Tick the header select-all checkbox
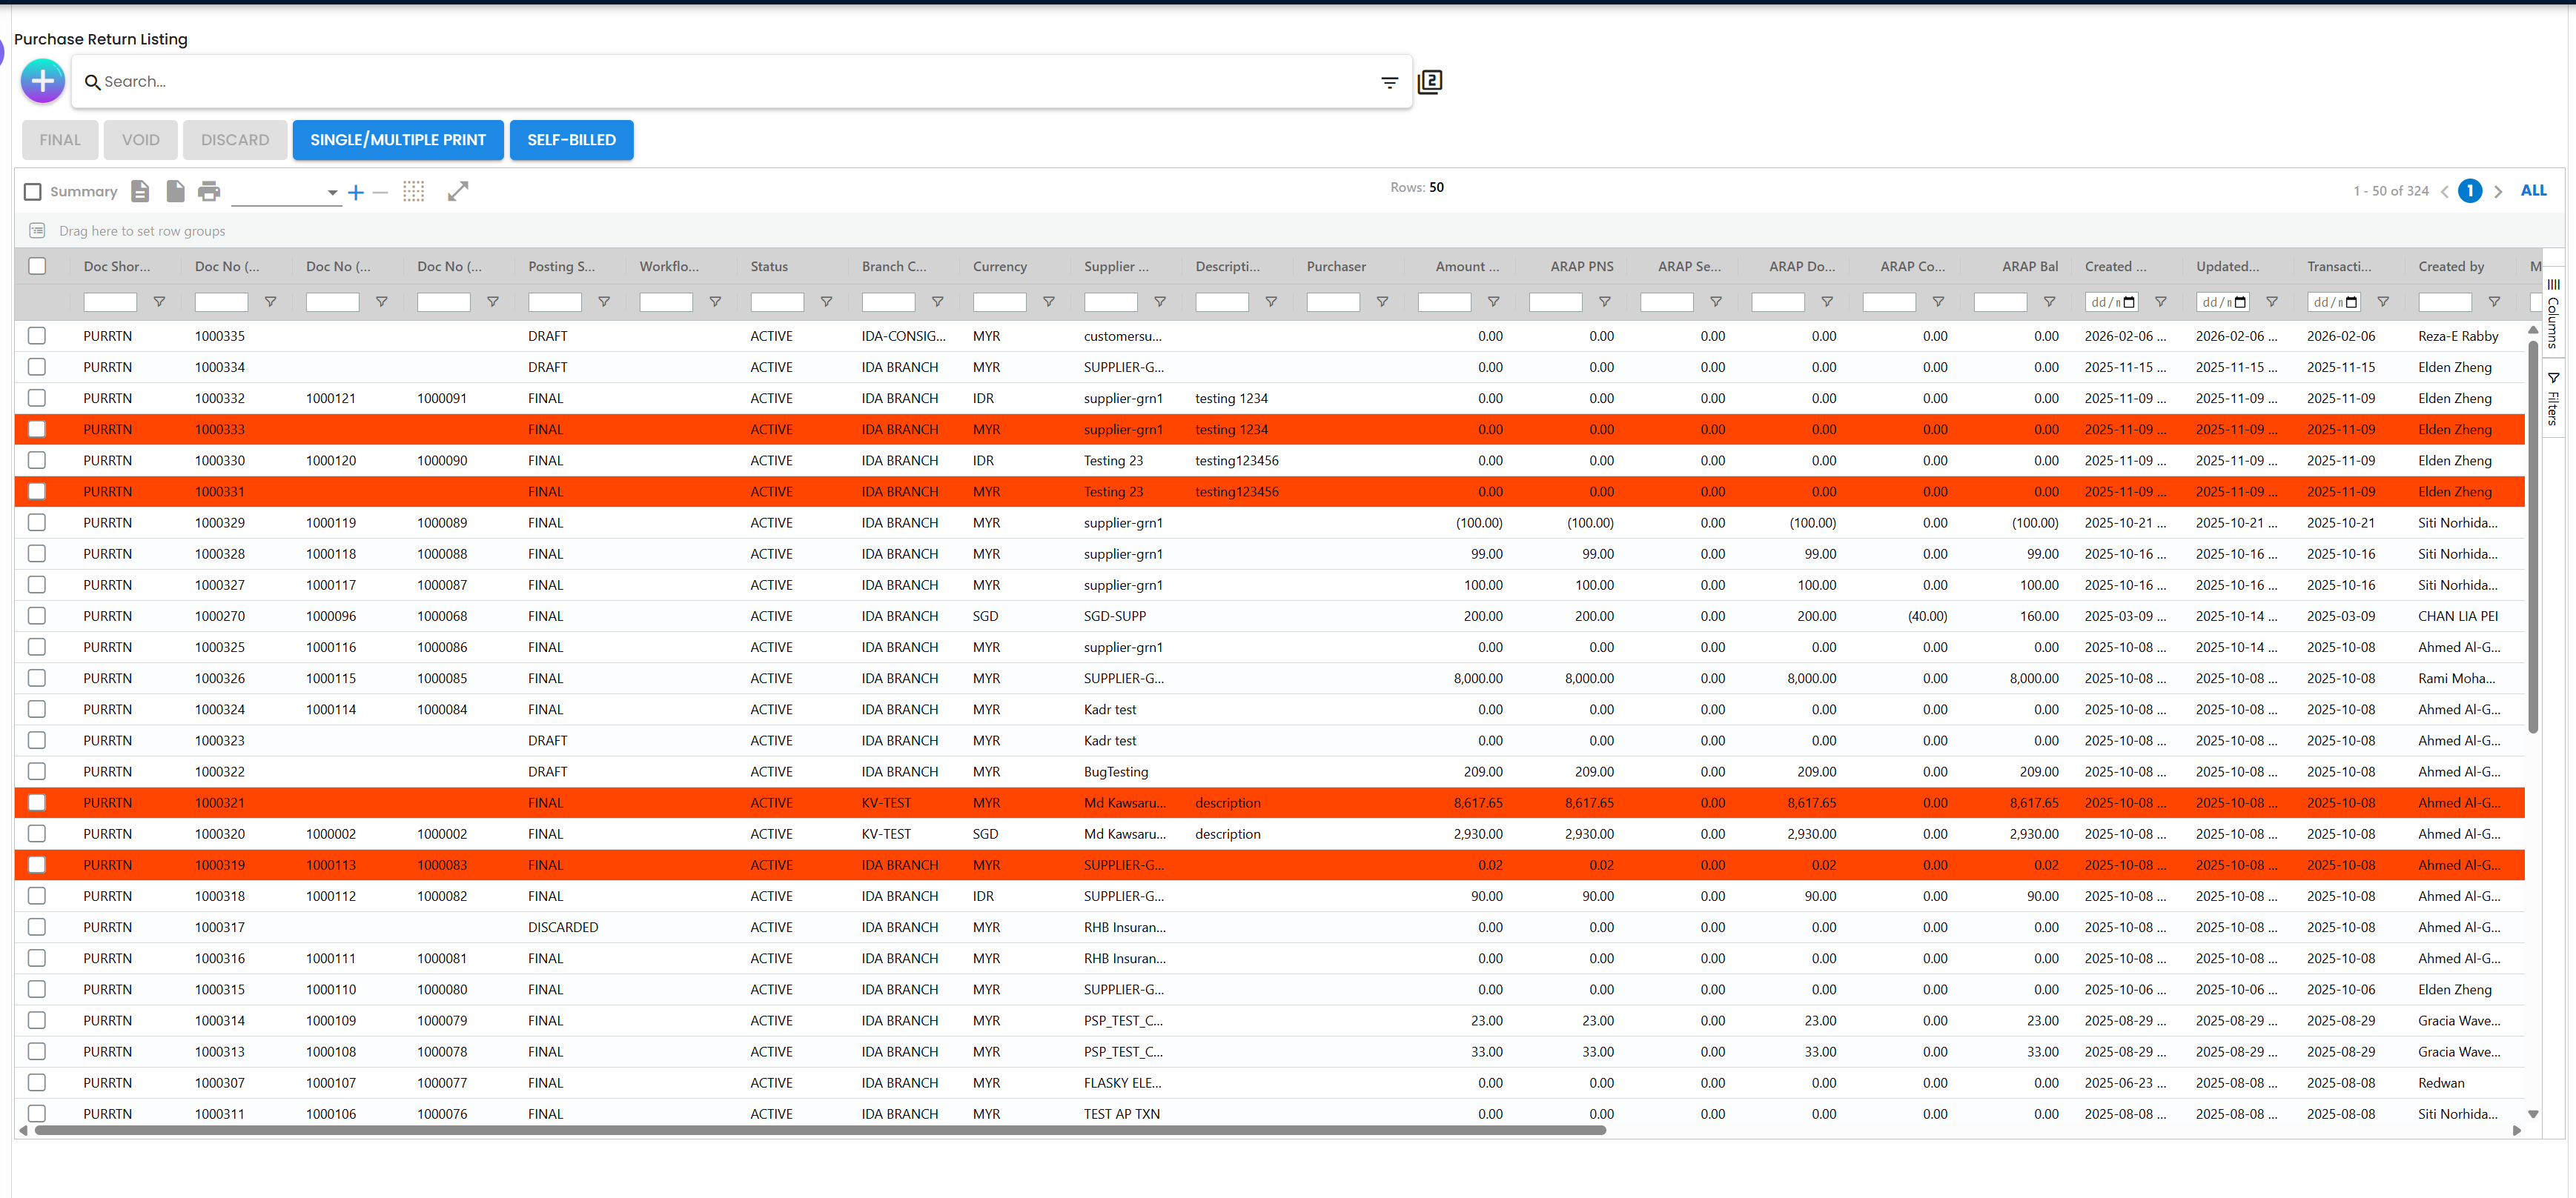The image size is (2576, 1198). (x=37, y=266)
